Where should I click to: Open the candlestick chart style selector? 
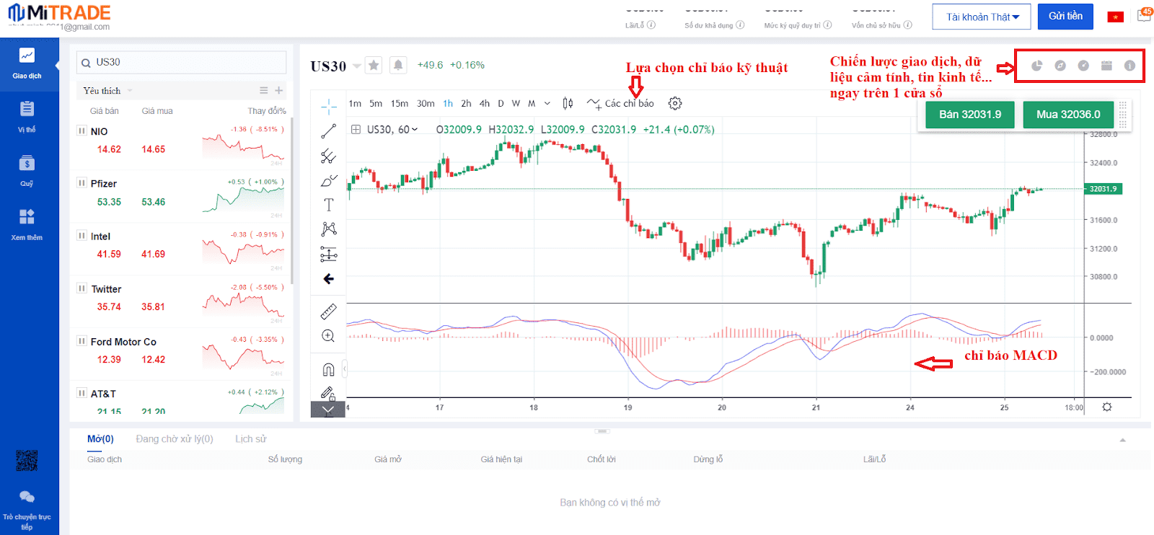click(x=568, y=103)
